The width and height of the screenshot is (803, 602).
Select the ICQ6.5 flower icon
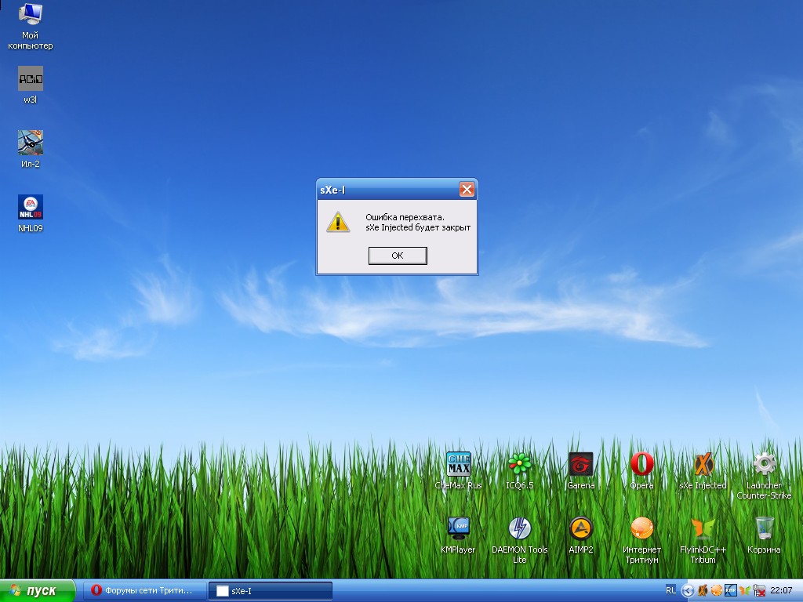click(520, 464)
